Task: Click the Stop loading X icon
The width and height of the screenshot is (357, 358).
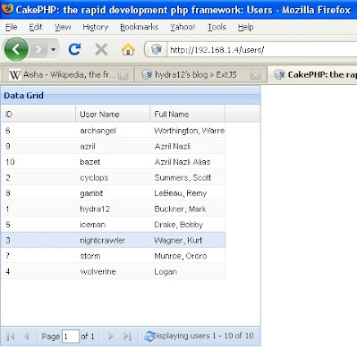Action: pos(101,49)
